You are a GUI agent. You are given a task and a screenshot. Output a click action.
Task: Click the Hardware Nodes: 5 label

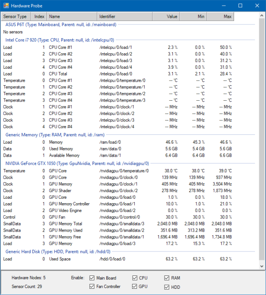pos(28,278)
